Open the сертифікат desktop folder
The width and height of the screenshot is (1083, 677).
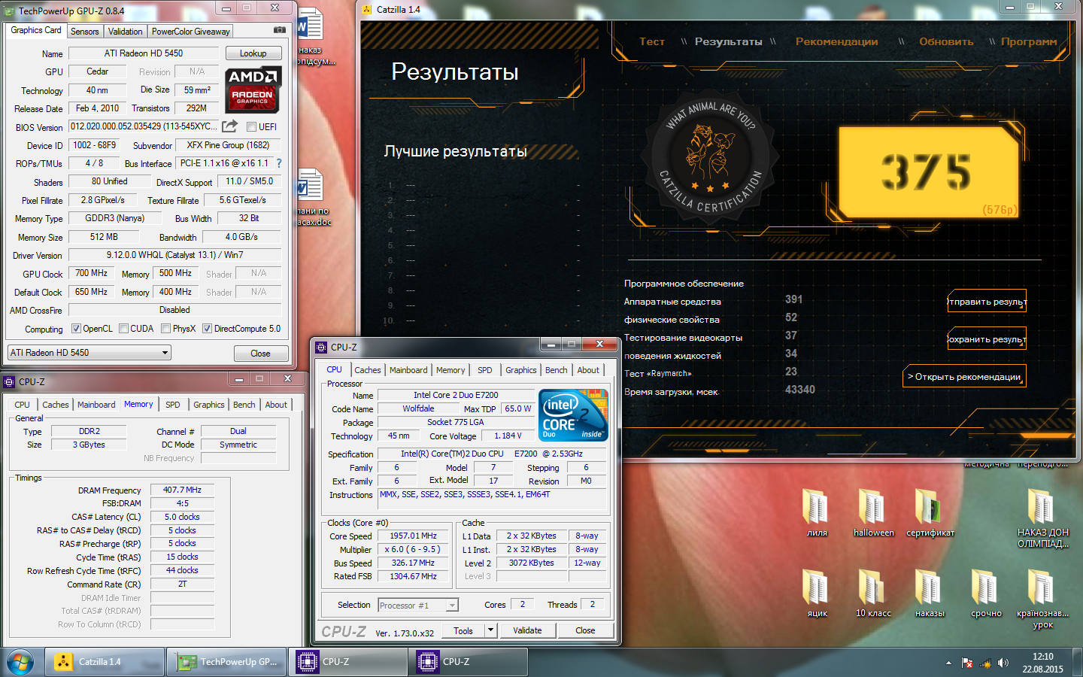pyautogui.click(x=930, y=512)
